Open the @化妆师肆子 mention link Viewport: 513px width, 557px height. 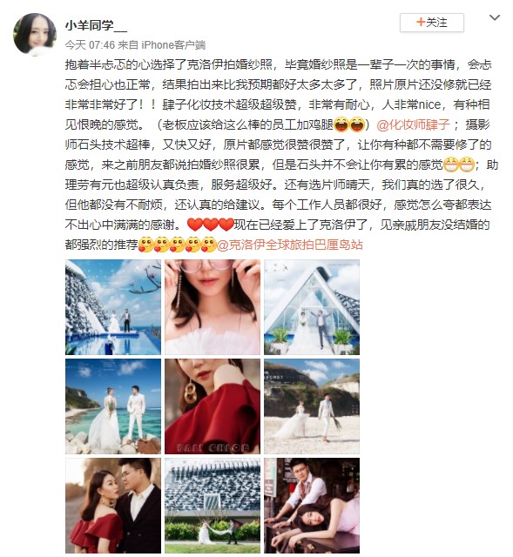[x=413, y=124]
